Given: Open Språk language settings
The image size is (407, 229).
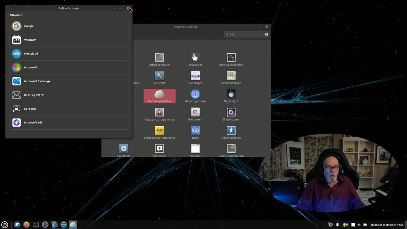Looking at the screenshot, I should (x=195, y=133).
